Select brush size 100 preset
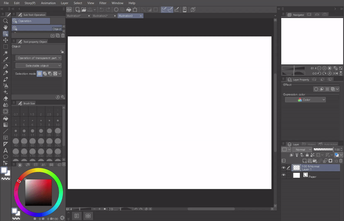344x221 pixels. click(58, 142)
